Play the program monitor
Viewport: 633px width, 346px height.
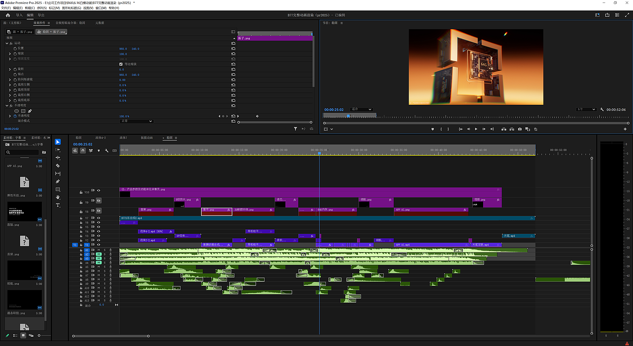click(x=476, y=129)
